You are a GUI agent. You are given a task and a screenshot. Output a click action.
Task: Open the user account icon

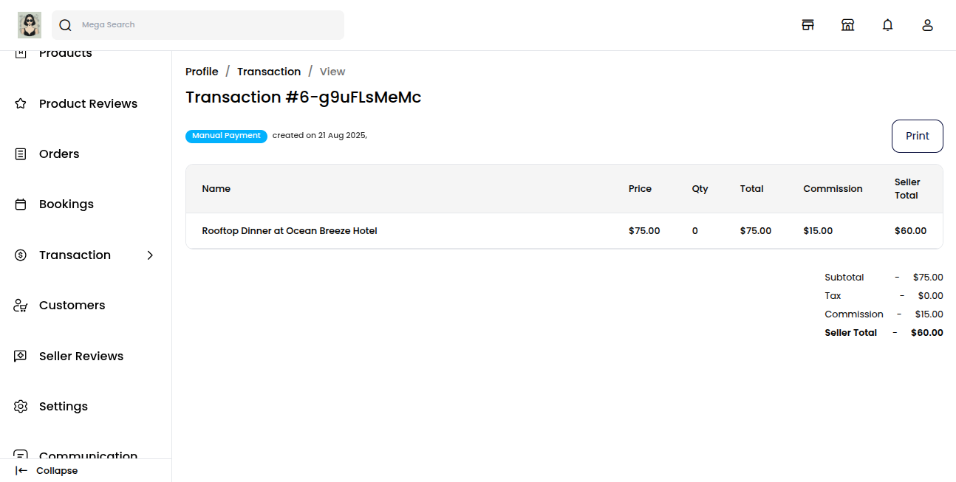tap(927, 25)
